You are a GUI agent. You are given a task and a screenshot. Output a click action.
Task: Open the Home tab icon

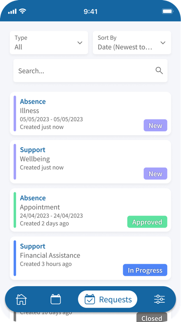[x=21, y=299]
